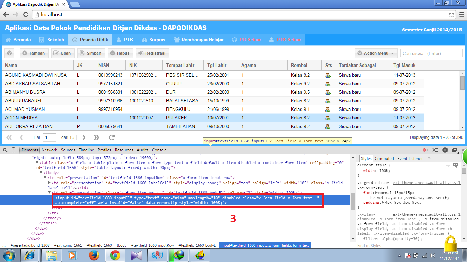Open the DevTools Network panel
This screenshot has height=262, width=467.
point(50,150)
